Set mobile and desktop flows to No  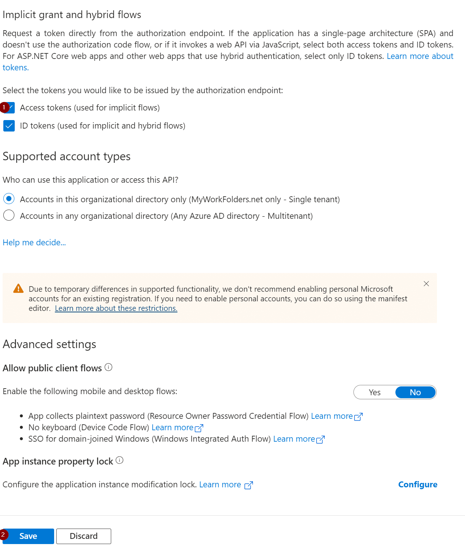[x=415, y=392]
